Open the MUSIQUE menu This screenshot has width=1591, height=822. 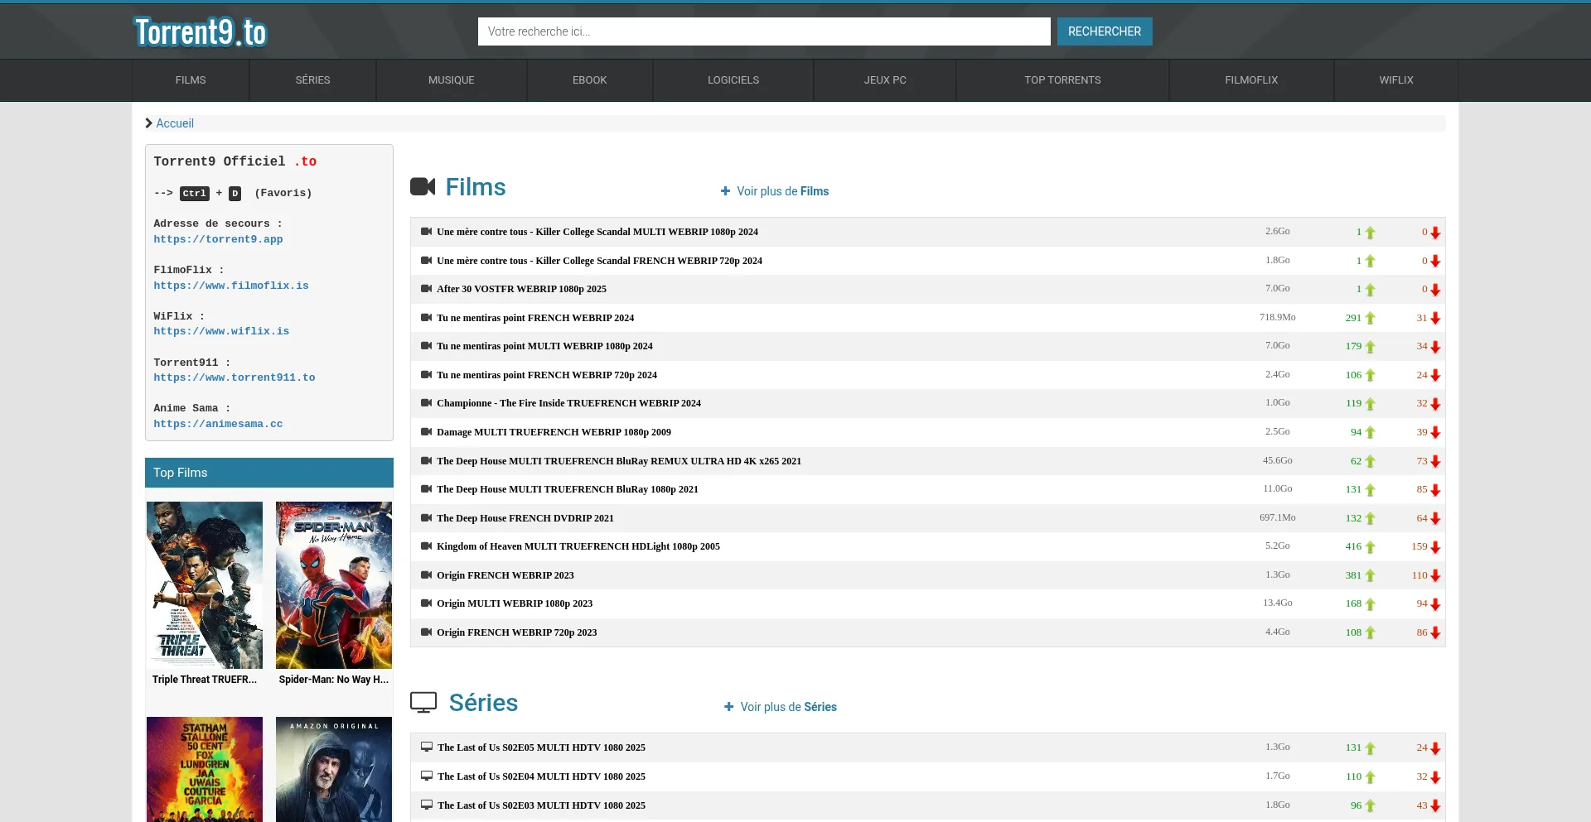(452, 80)
